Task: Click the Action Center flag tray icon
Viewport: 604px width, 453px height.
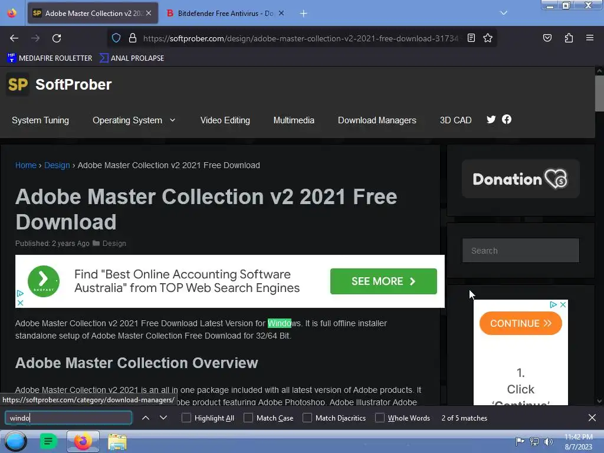Action: pos(520,441)
